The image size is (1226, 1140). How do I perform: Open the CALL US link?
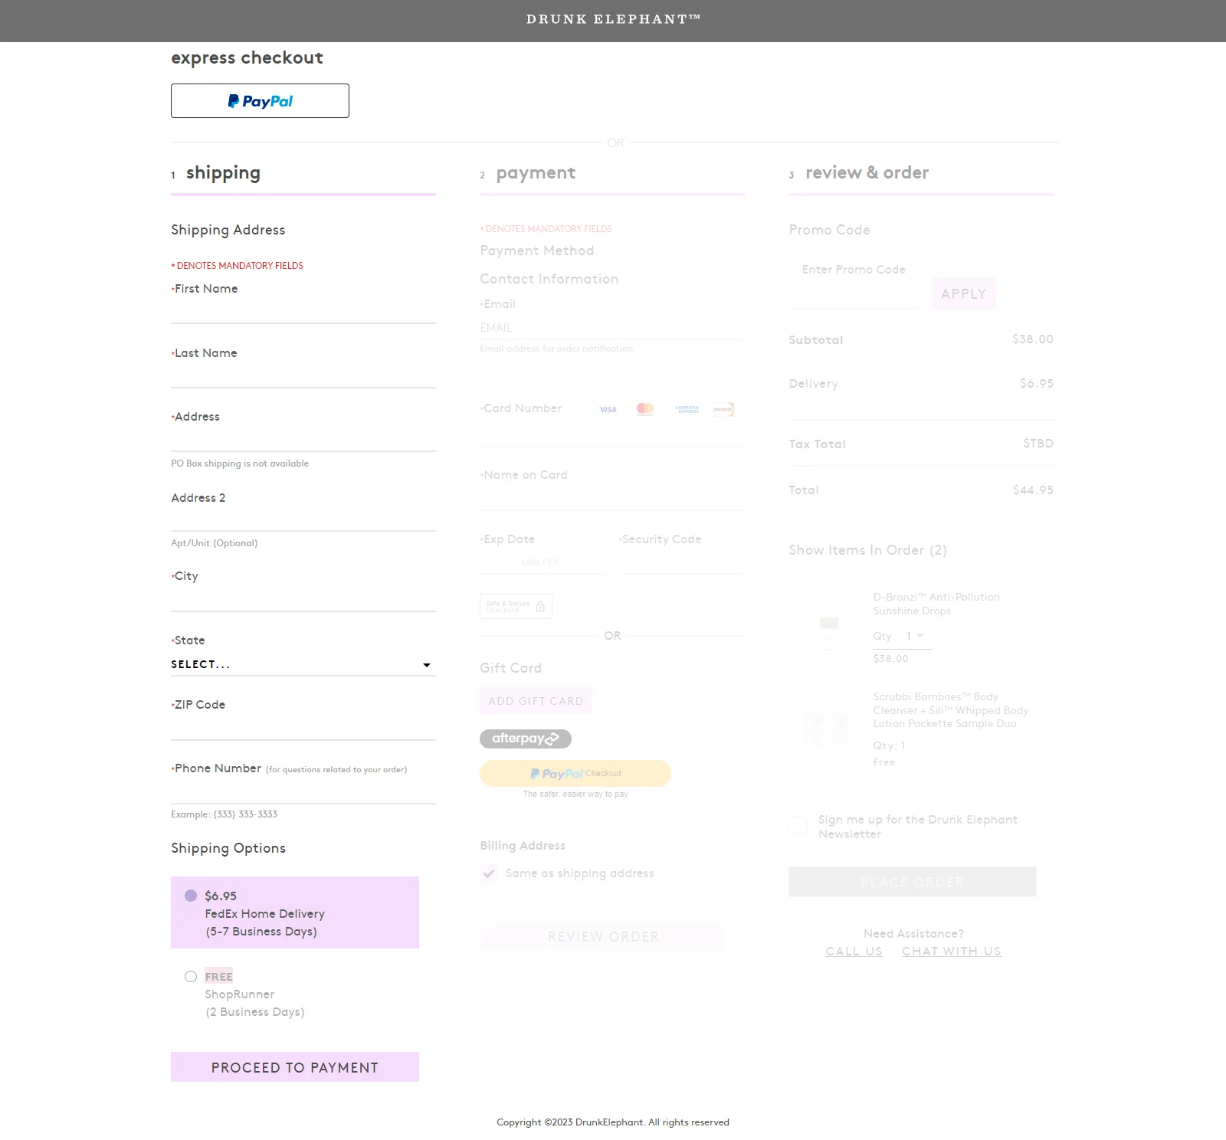click(854, 952)
